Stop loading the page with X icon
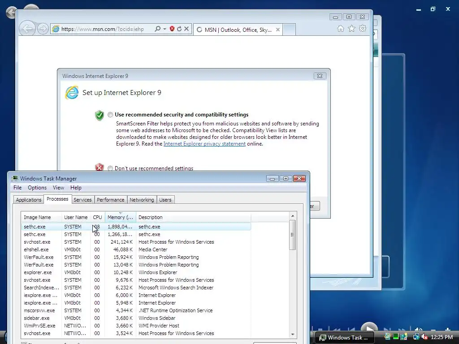 click(x=186, y=29)
